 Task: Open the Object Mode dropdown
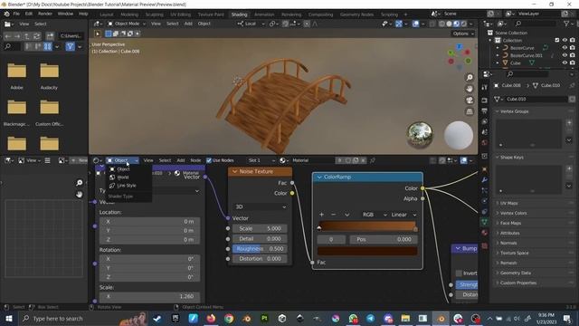pos(127,24)
